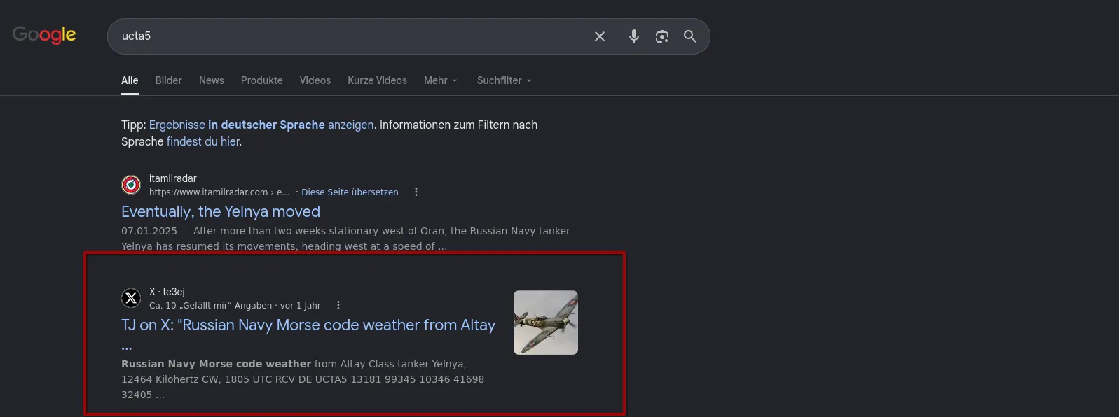Click Diese Seite übersetzen link

(x=350, y=192)
